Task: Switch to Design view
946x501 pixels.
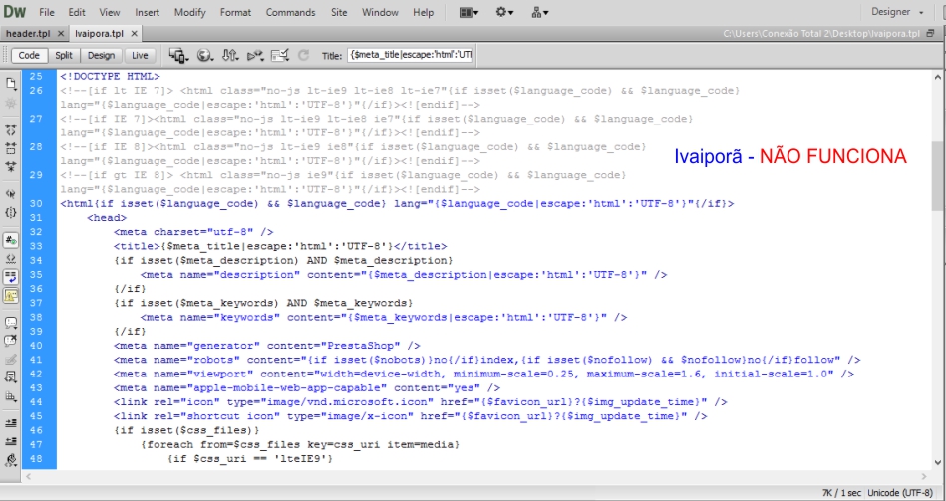Action: (x=101, y=55)
